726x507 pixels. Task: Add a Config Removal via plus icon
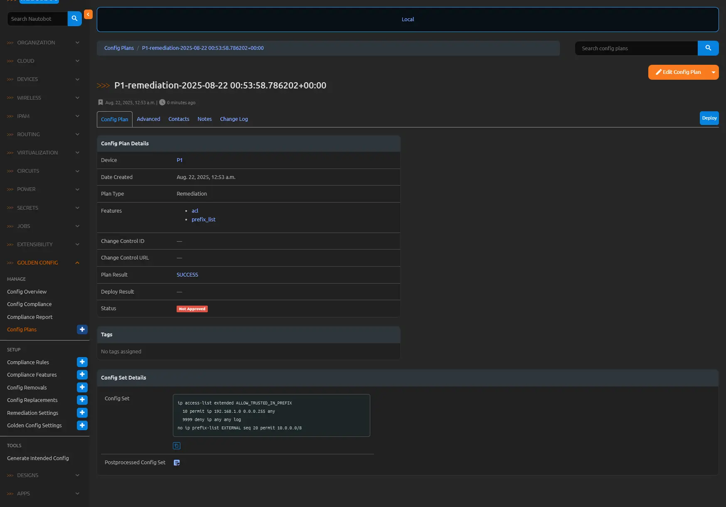[82, 387]
